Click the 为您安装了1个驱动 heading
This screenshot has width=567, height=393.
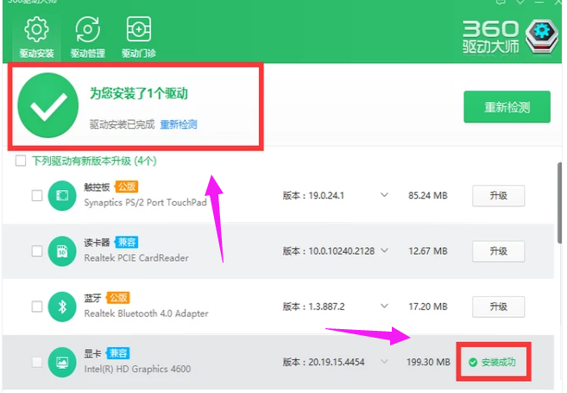pos(139,93)
